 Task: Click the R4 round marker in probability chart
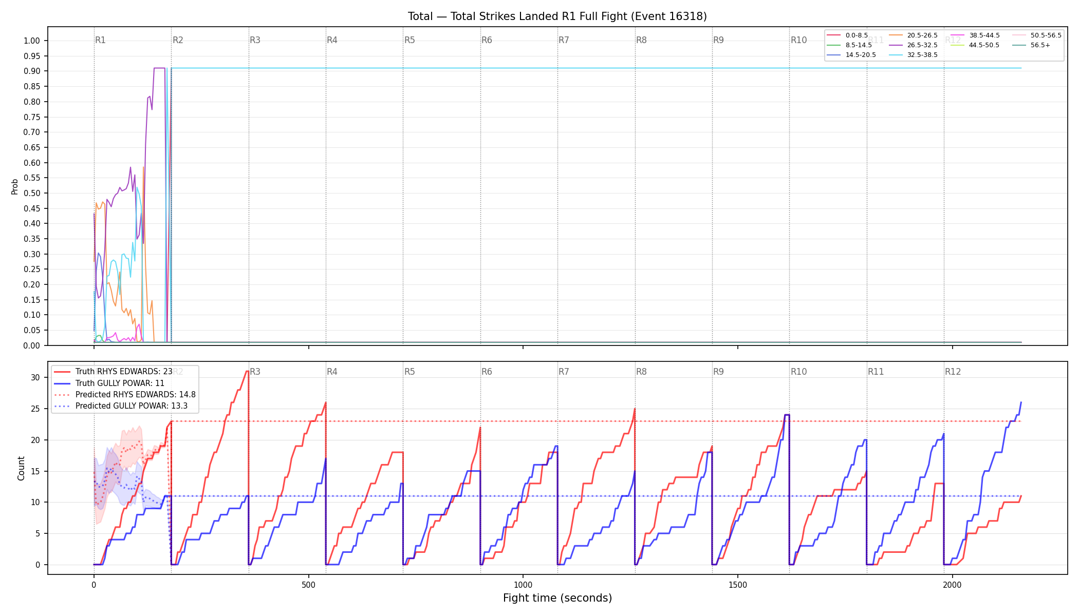tap(332, 40)
